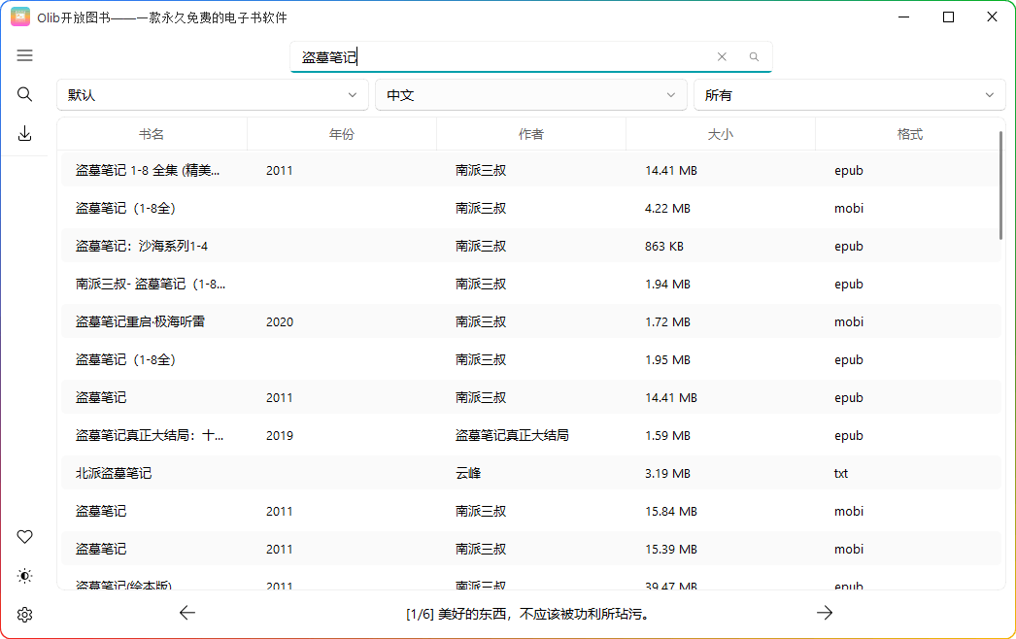Screen dimensions: 1016x639
Task: Toggle the light/dark theme icon
Action: tap(25, 576)
